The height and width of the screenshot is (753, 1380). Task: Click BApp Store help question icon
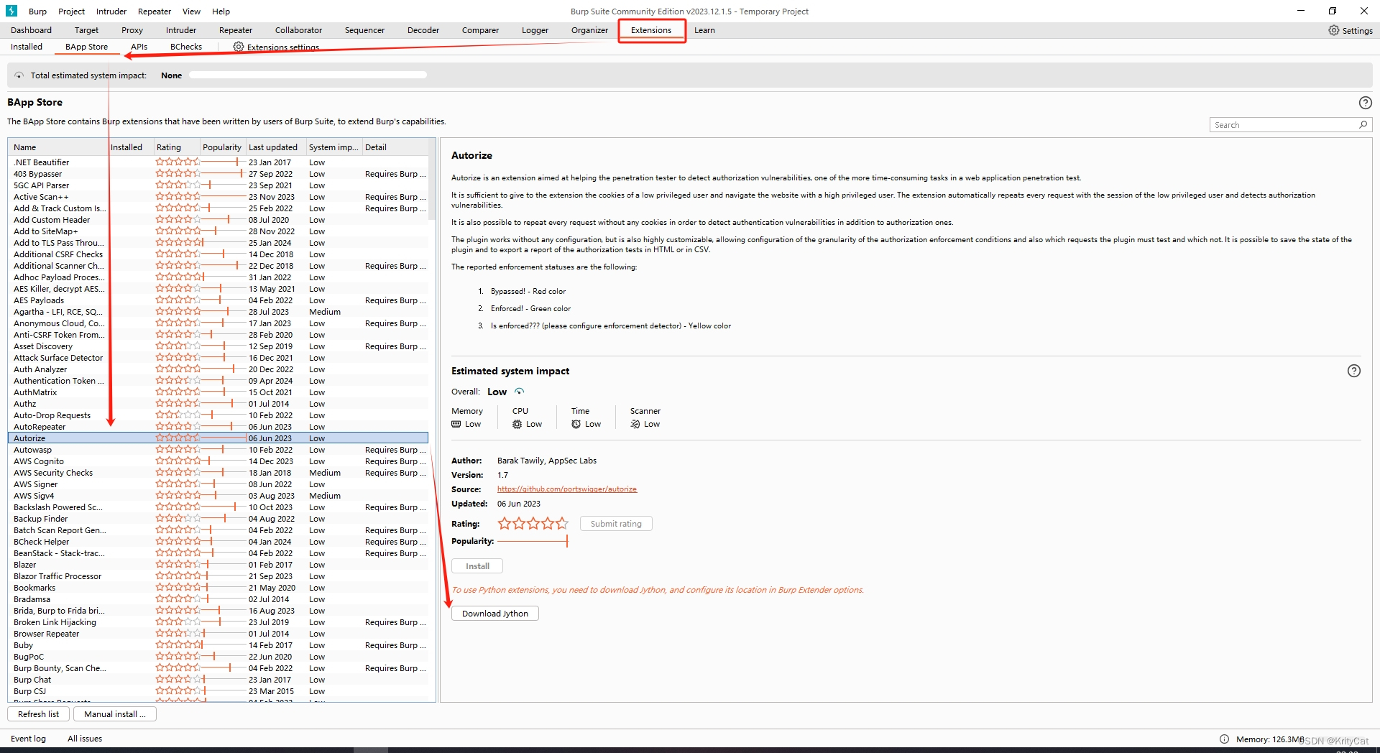[1365, 103]
